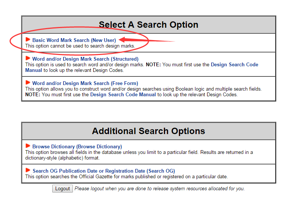This screenshot has height=197, width=292.
Task: Open Basic Word Mark Search (New User)
Action: [x=74, y=40]
